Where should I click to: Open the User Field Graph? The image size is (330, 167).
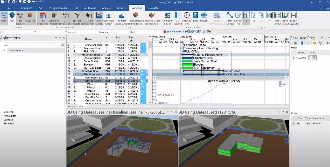click(x=109, y=19)
